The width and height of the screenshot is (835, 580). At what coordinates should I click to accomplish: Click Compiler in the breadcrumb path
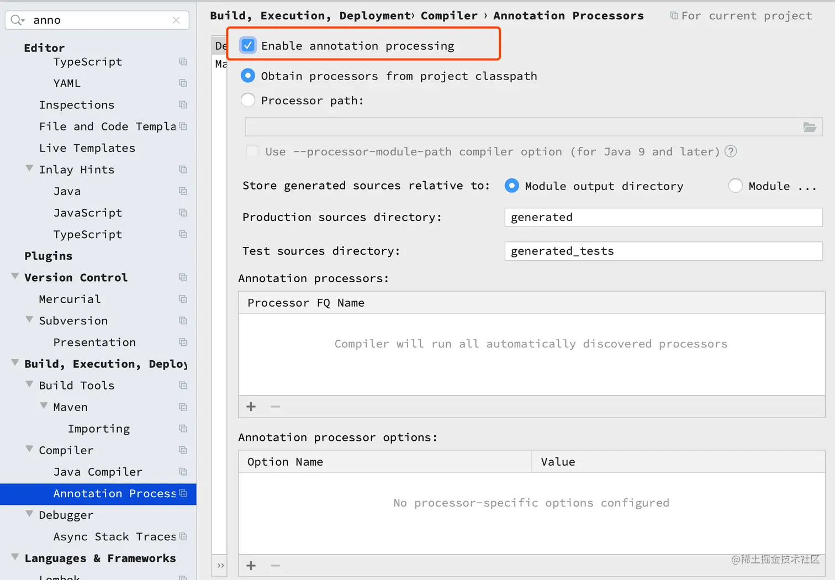click(448, 15)
